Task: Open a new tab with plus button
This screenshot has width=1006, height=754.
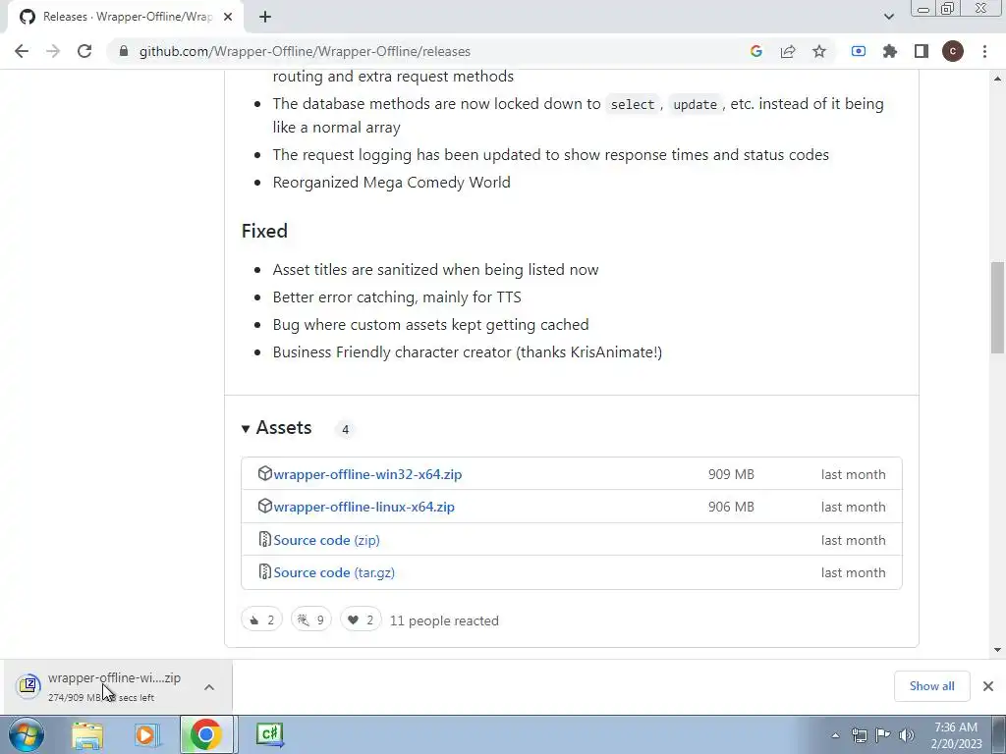Action: tap(265, 17)
